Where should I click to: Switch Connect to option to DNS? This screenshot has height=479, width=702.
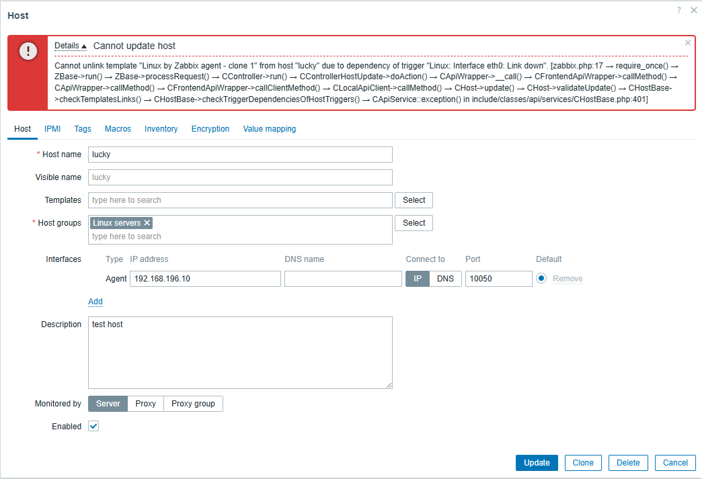point(445,279)
